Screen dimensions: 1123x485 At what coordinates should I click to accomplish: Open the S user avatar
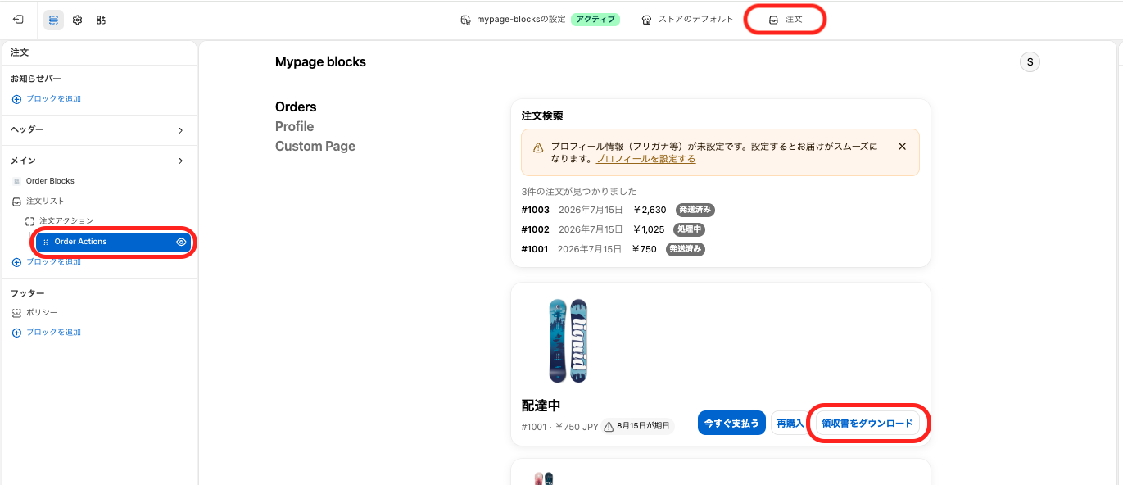point(1030,62)
